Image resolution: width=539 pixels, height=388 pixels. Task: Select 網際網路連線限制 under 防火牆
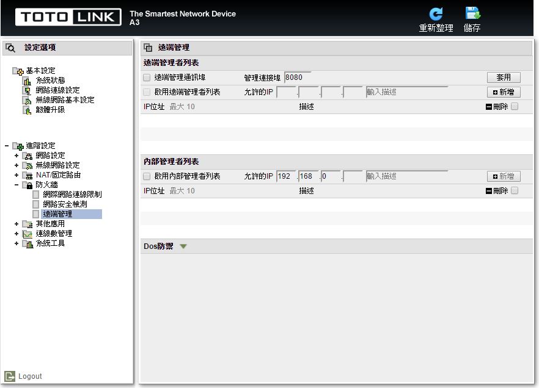[x=72, y=195]
